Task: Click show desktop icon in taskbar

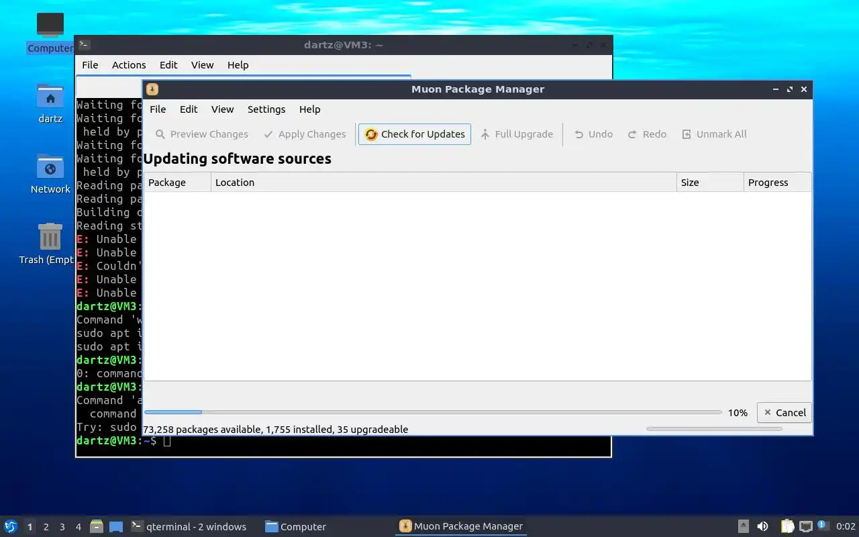Action: click(x=116, y=527)
